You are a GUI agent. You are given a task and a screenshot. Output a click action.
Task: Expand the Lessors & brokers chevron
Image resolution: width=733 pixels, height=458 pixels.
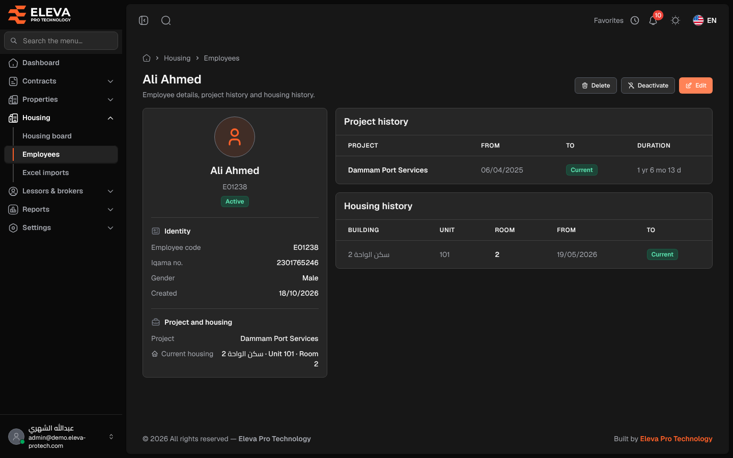point(110,191)
